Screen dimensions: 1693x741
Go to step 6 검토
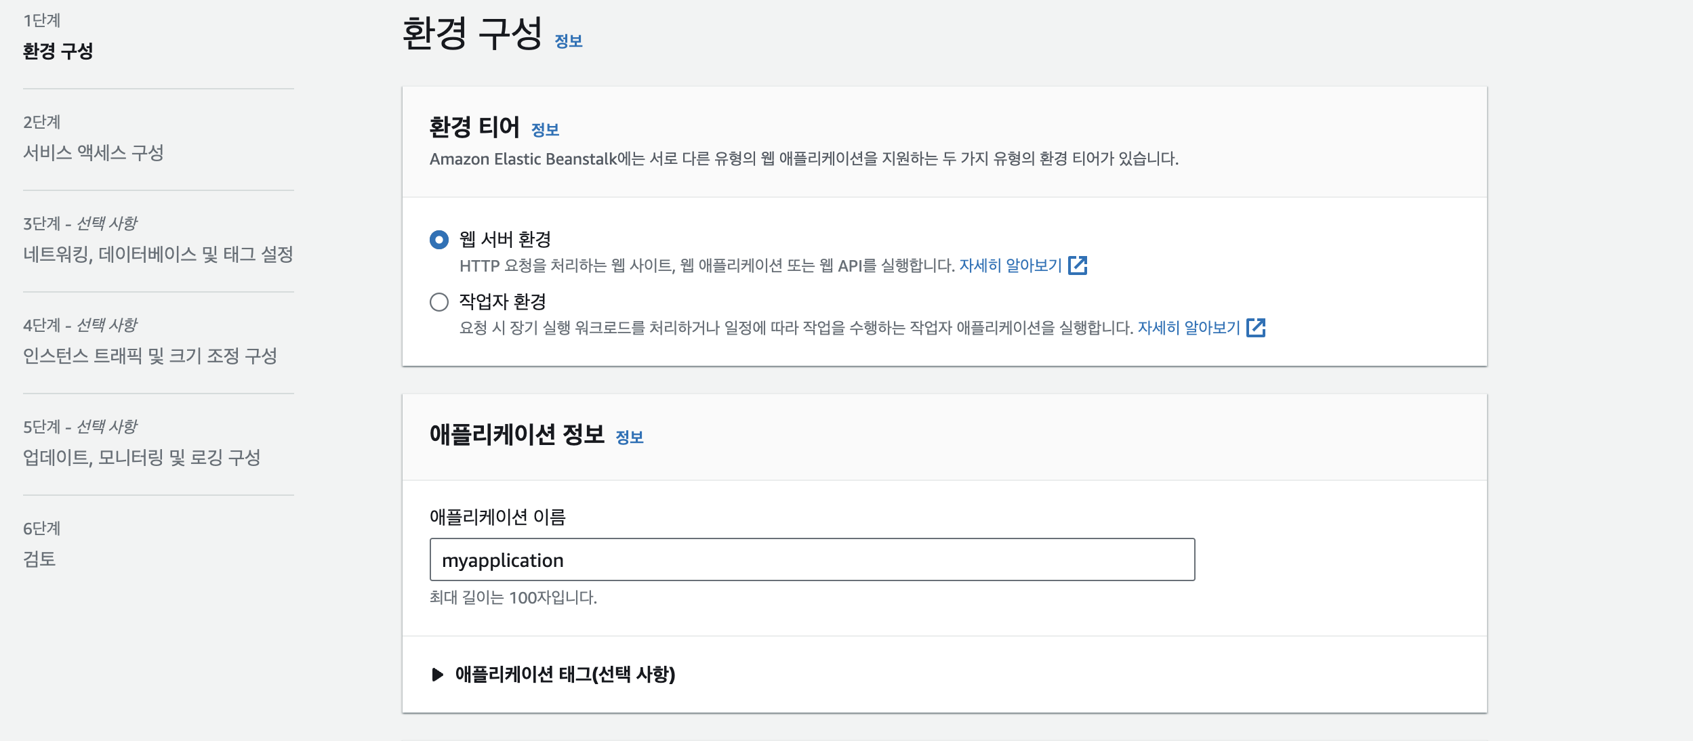39,559
